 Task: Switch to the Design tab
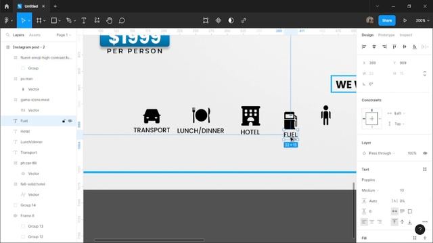pos(367,35)
